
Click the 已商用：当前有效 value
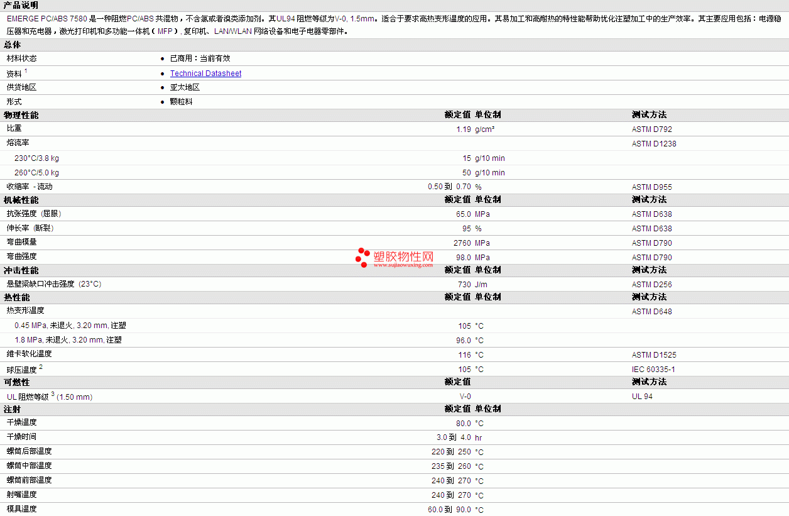point(200,58)
